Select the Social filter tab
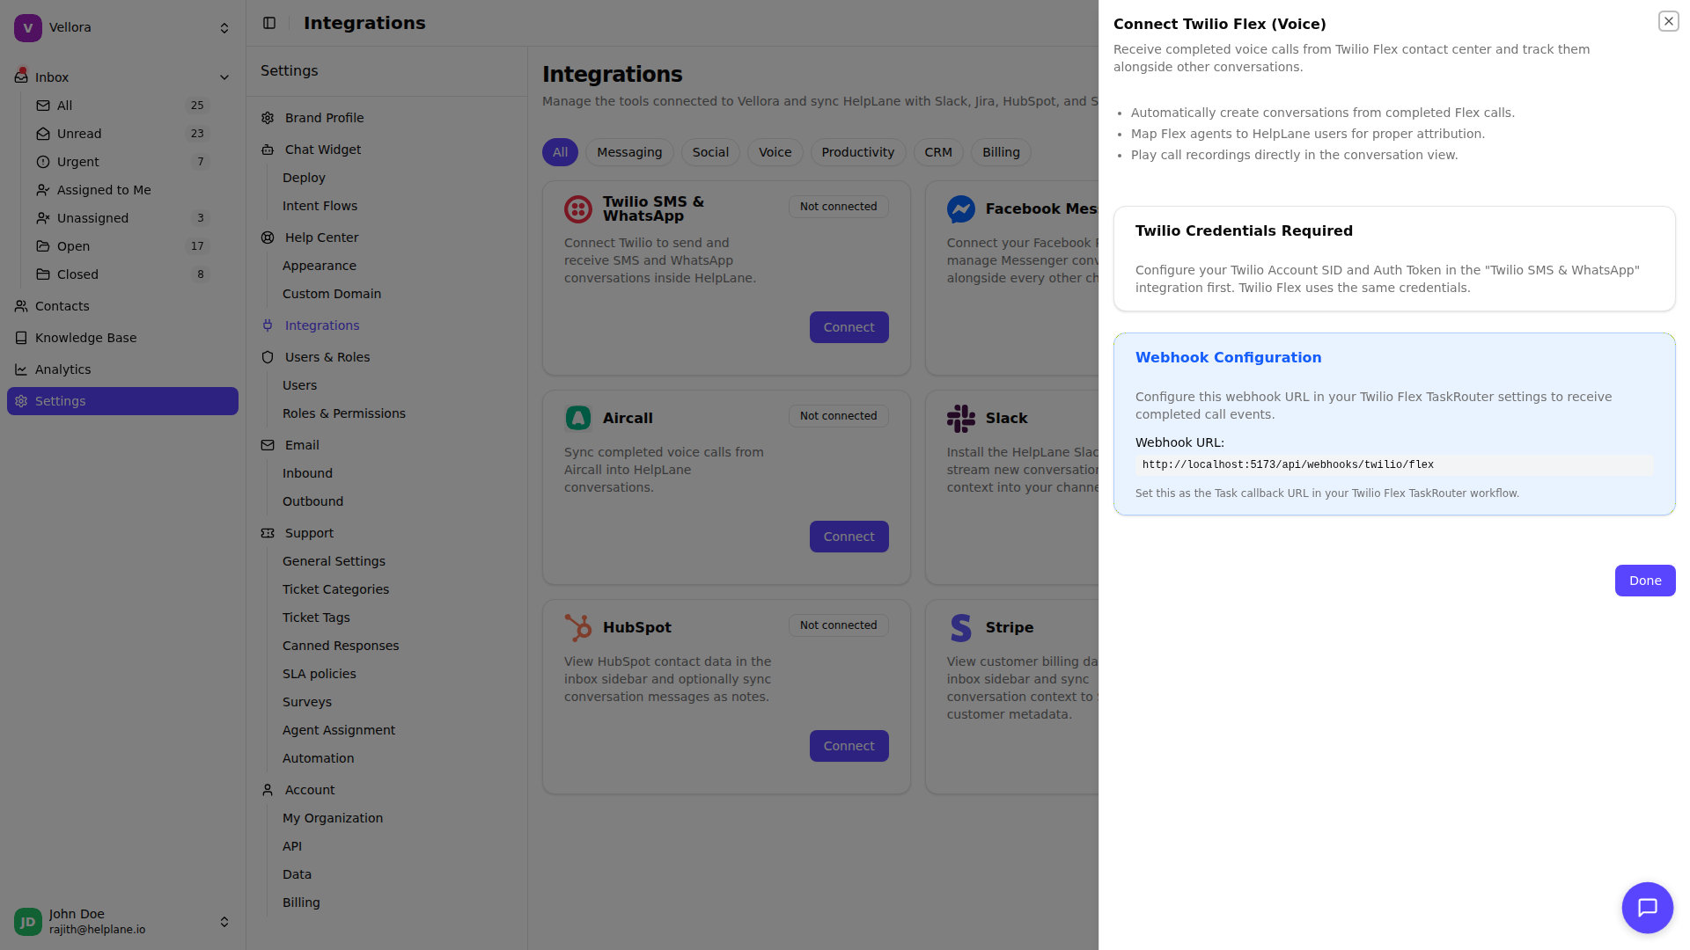Screen dimensions: 1690x950 point(710,152)
